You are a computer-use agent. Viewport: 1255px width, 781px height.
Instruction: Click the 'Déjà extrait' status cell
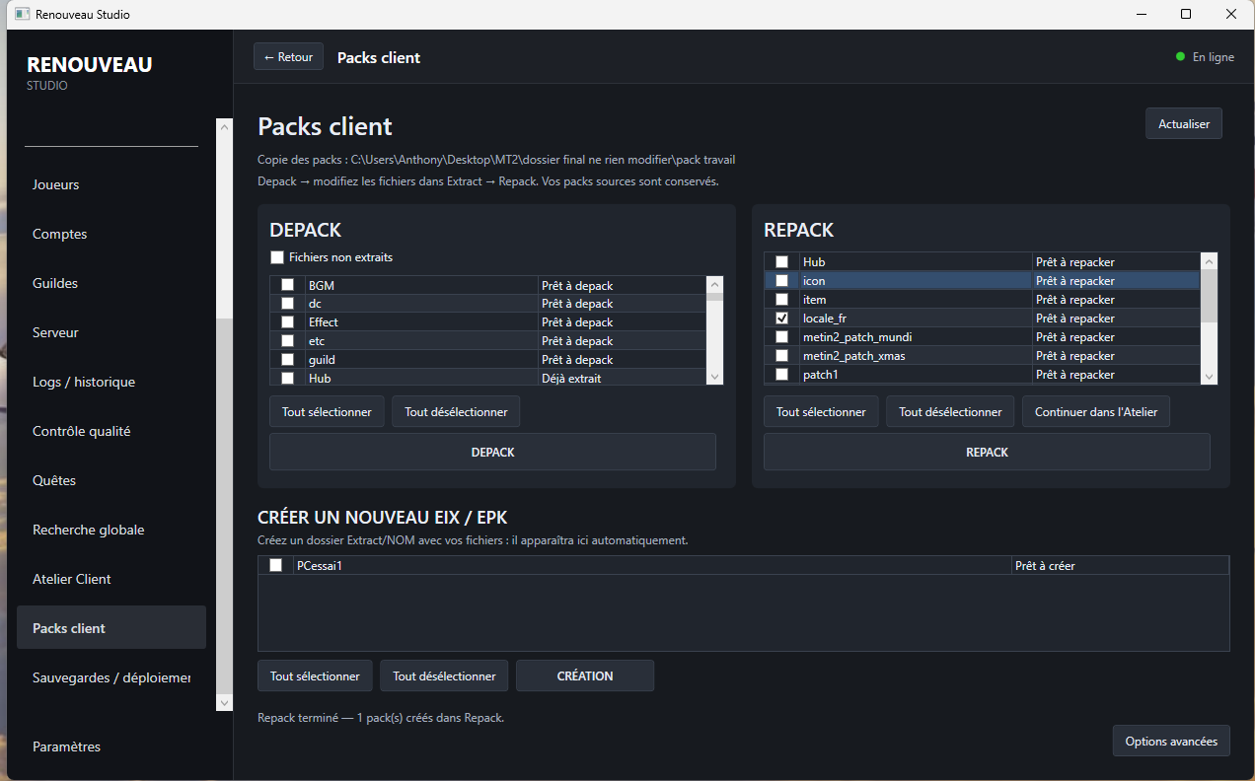[x=622, y=379]
